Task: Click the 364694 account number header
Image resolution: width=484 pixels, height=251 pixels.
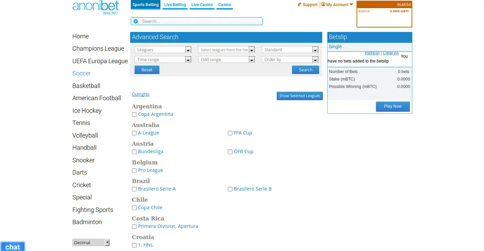Action: [384, 5]
